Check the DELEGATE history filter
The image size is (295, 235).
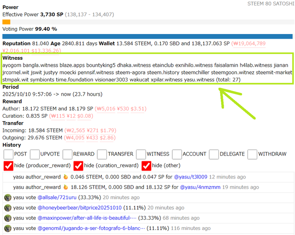pyautogui.click(x=214, y=154)
